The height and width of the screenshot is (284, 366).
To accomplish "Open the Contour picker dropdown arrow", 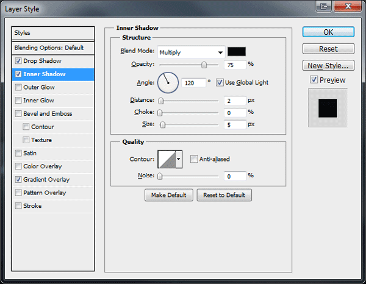I will point(179,159).
